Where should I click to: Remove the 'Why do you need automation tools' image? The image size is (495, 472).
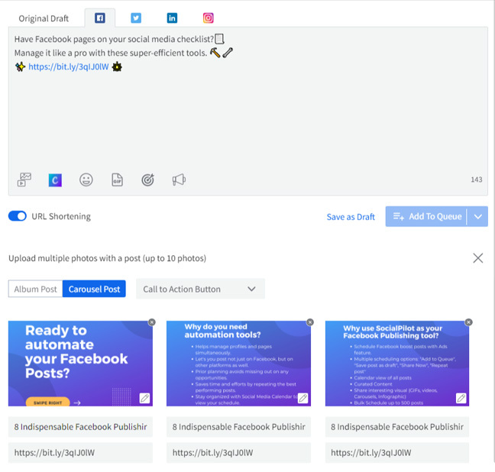310,322
